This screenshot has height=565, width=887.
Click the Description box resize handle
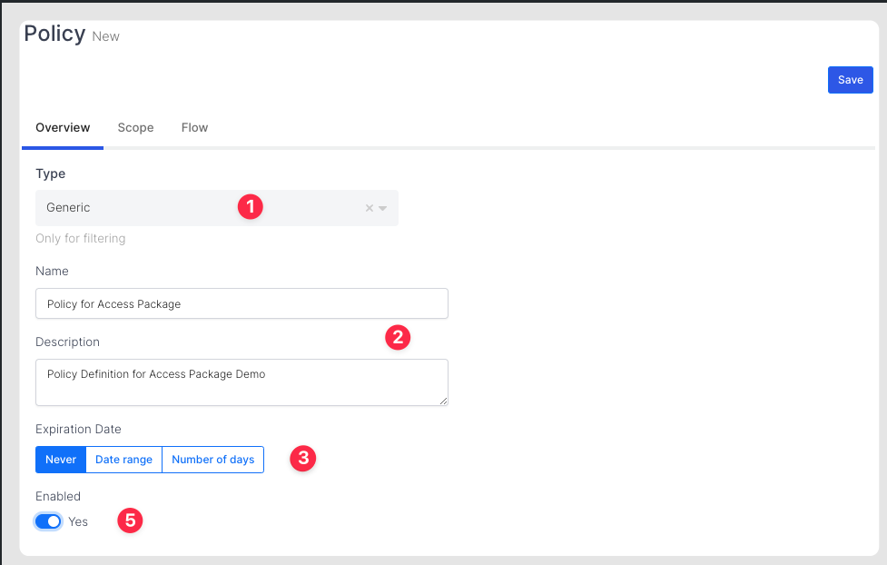pos(444,401)
